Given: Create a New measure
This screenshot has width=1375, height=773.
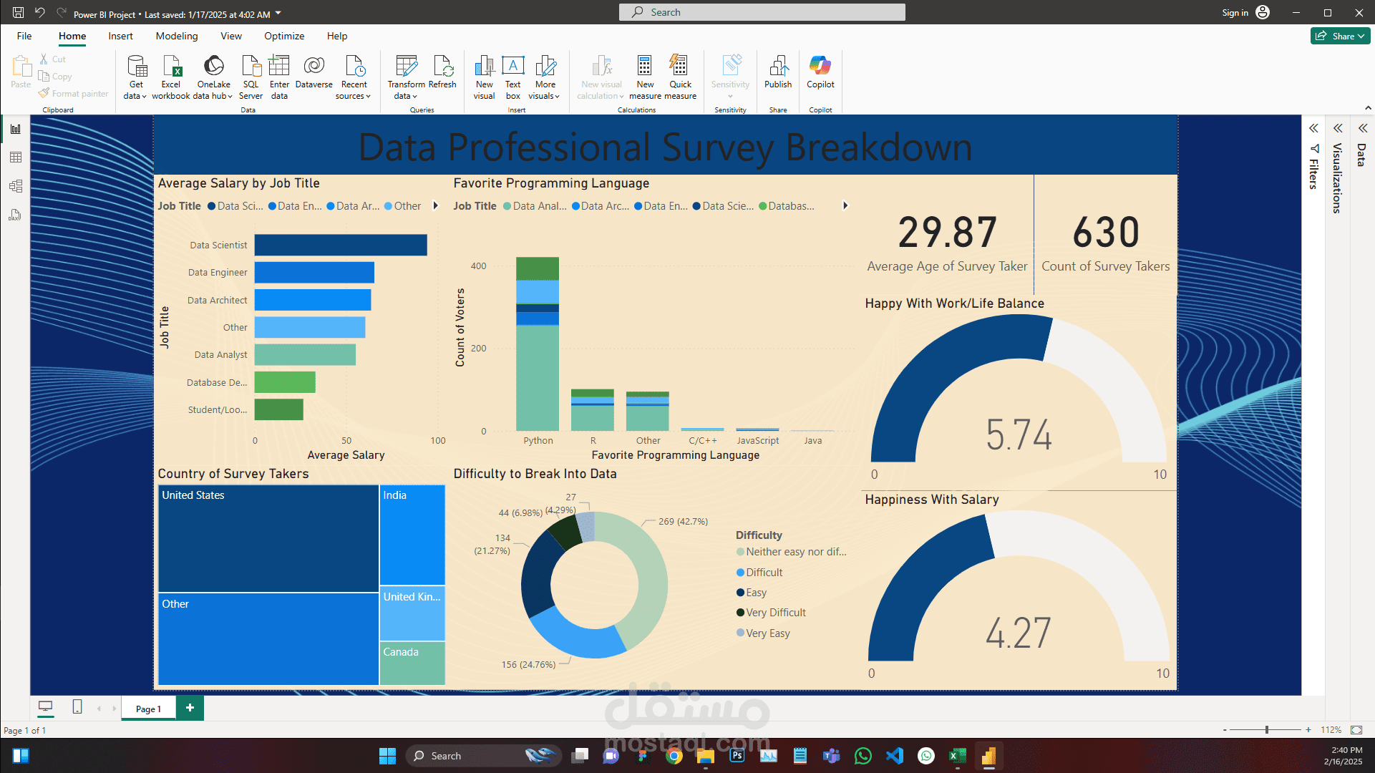Looking at the screenshot, I should (x=645, y=77).
